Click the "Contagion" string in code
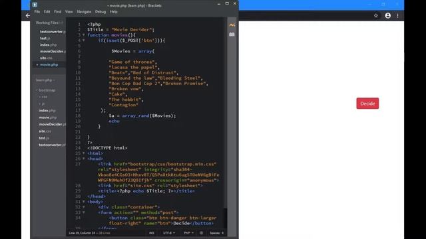The height and width of the screenshot is (239, 426). point(124,105)
